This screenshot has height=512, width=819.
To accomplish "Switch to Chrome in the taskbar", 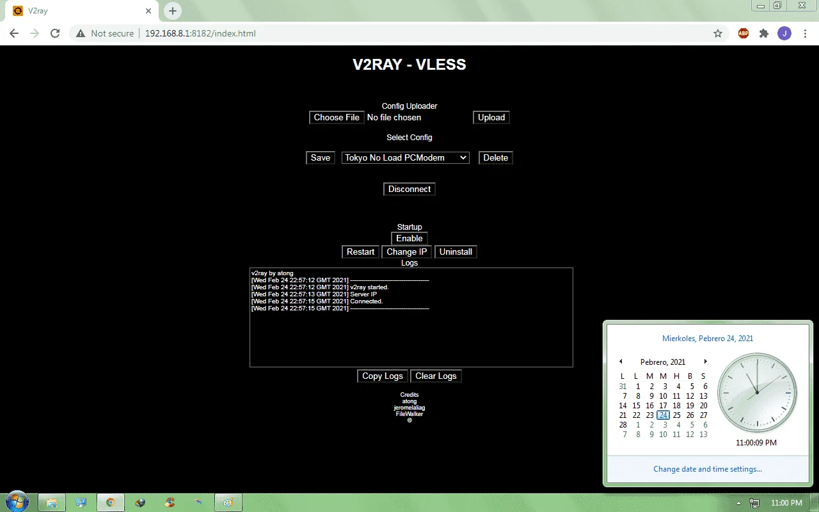I will (111, 502).
